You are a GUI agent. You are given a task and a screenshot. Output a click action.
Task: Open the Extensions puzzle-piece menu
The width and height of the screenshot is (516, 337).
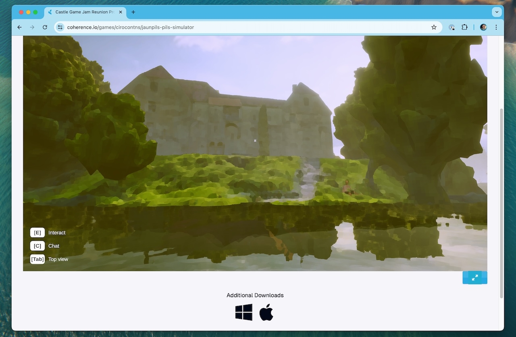(464, 27)
